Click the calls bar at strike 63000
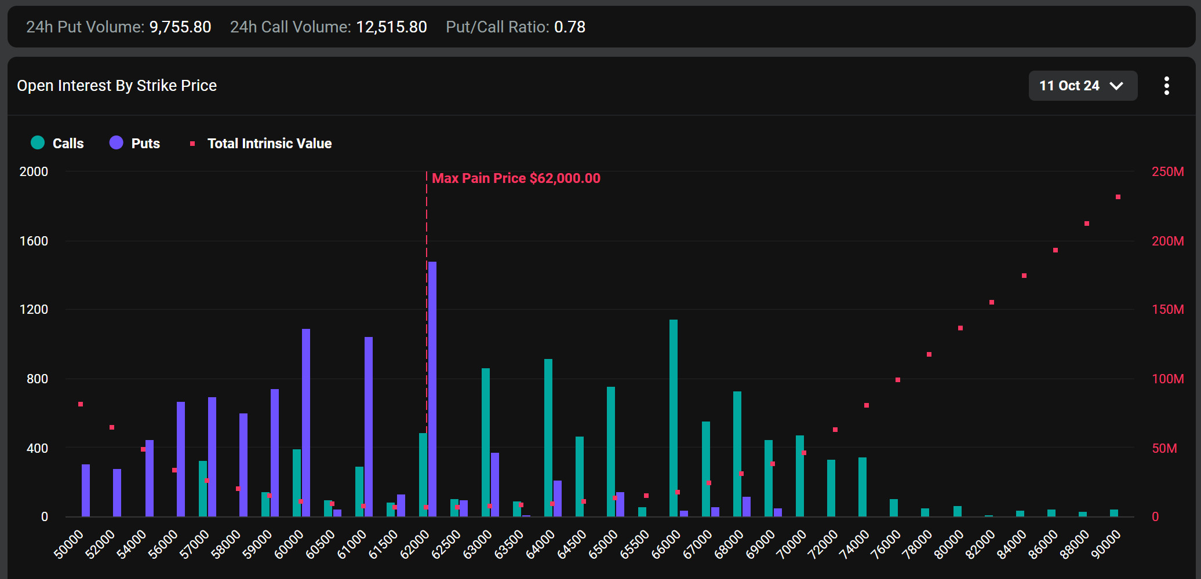Screen dimensions: 1201x579 click(x=486, y=442)
